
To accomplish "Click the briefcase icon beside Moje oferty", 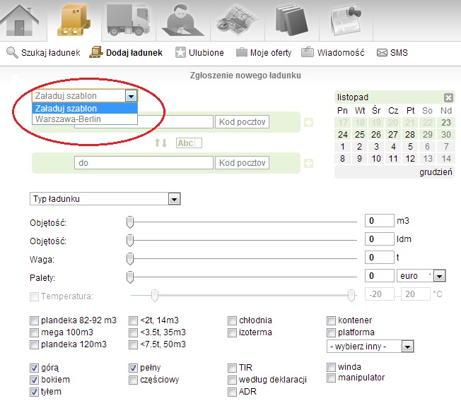I will (x=242, y=53).
